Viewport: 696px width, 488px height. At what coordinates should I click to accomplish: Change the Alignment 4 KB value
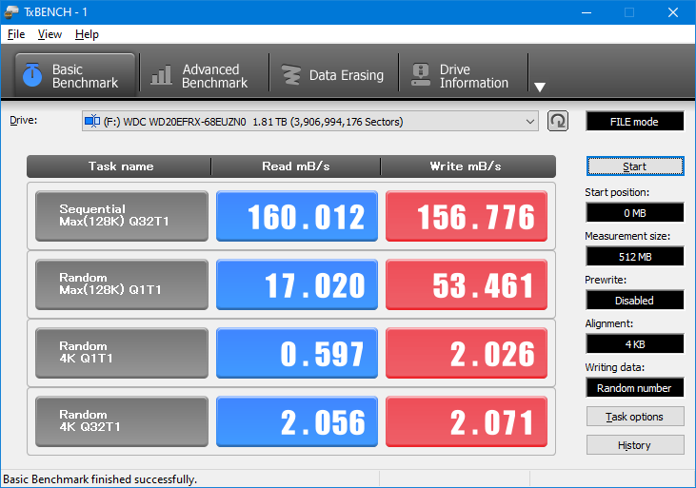coord(635,343)
